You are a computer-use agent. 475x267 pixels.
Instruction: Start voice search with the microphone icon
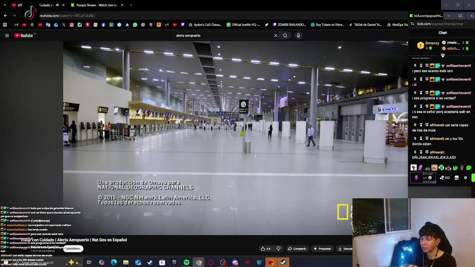[x=298, y=36]
